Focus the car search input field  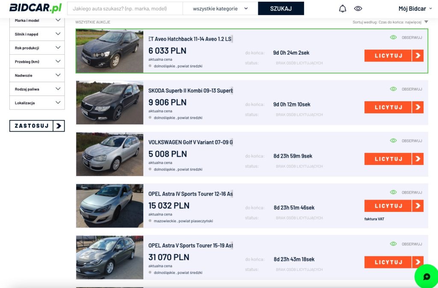coord(125,9)
